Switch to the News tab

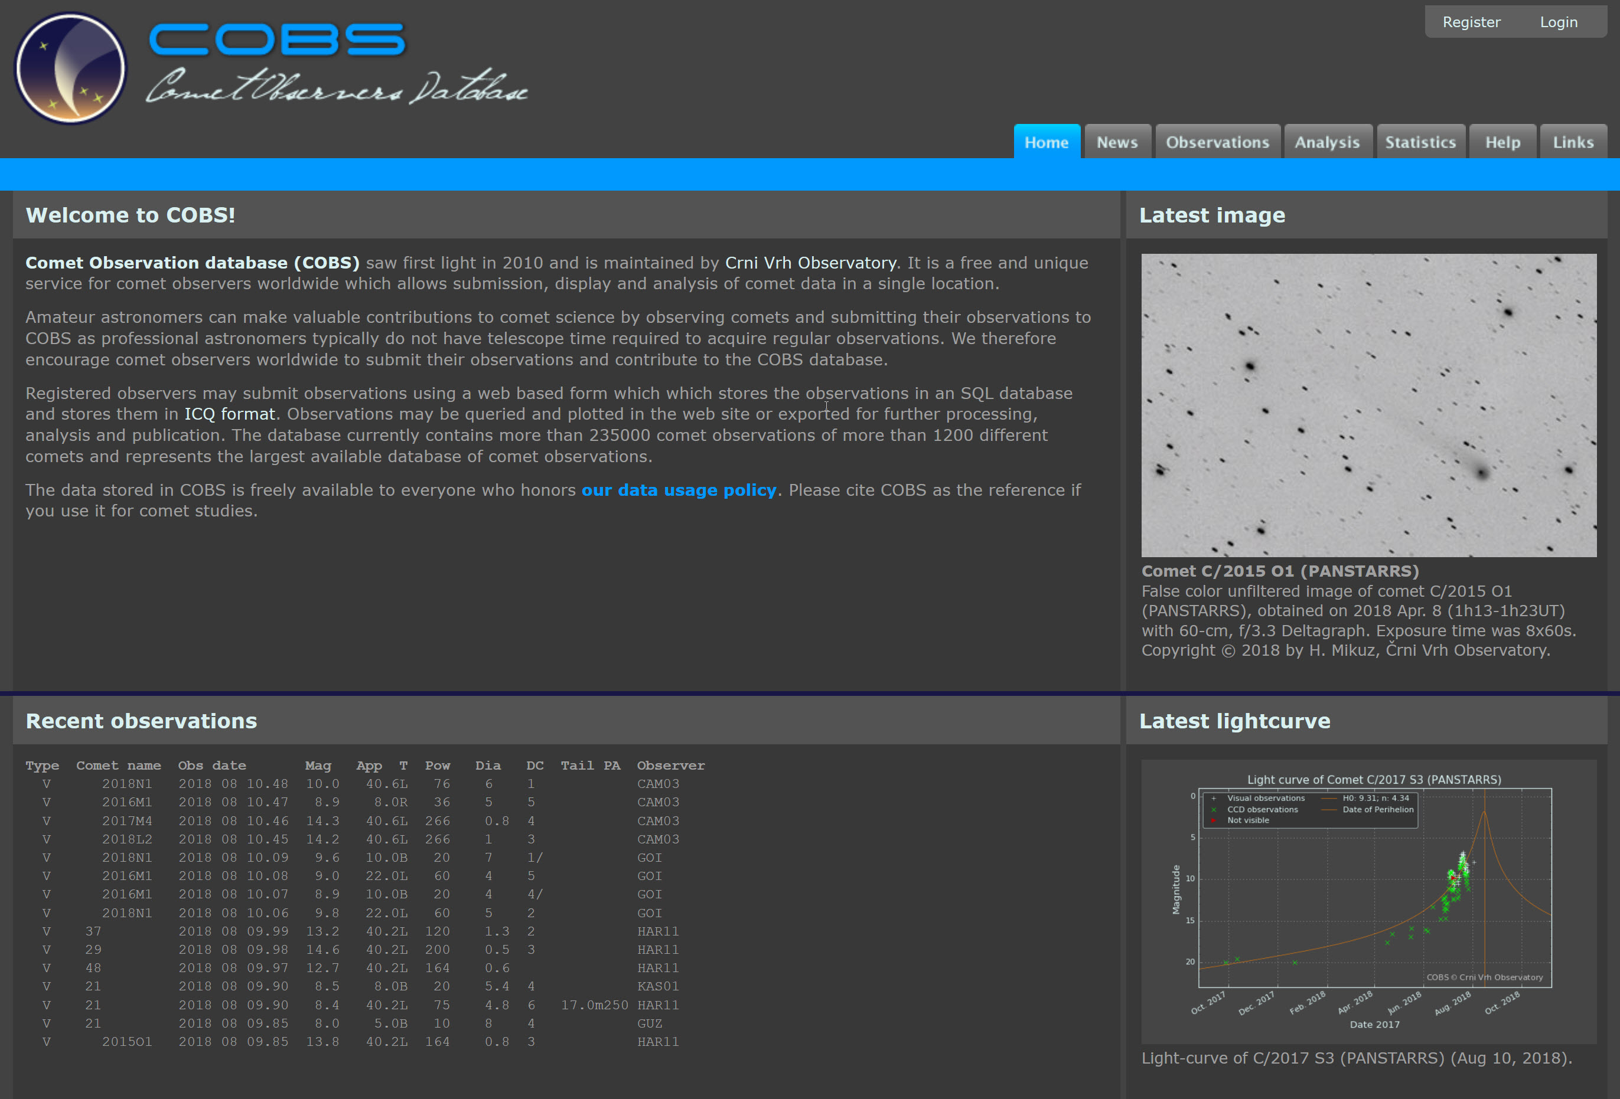1117,142
